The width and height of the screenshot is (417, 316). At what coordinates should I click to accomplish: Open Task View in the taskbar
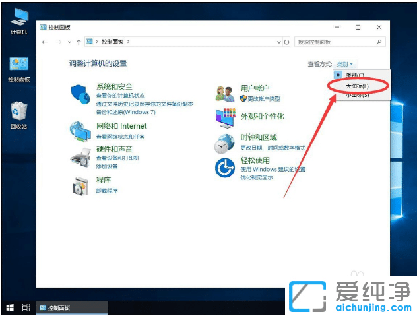coord(26,308)
